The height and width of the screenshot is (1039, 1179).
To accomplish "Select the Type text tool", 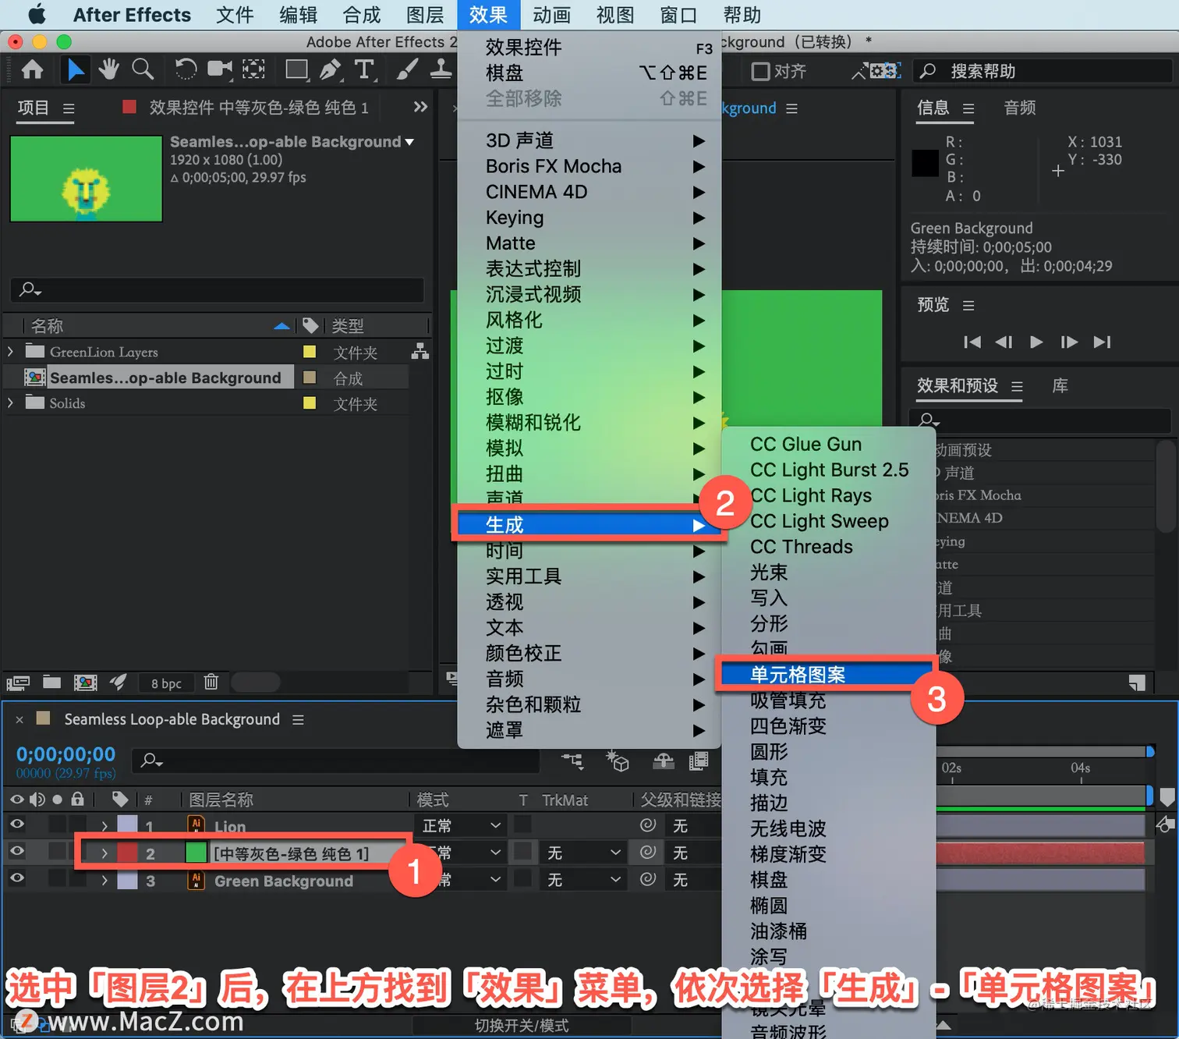I will [x=364, y=70].
